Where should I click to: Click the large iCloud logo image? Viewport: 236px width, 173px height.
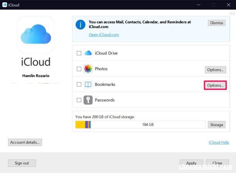36,35
